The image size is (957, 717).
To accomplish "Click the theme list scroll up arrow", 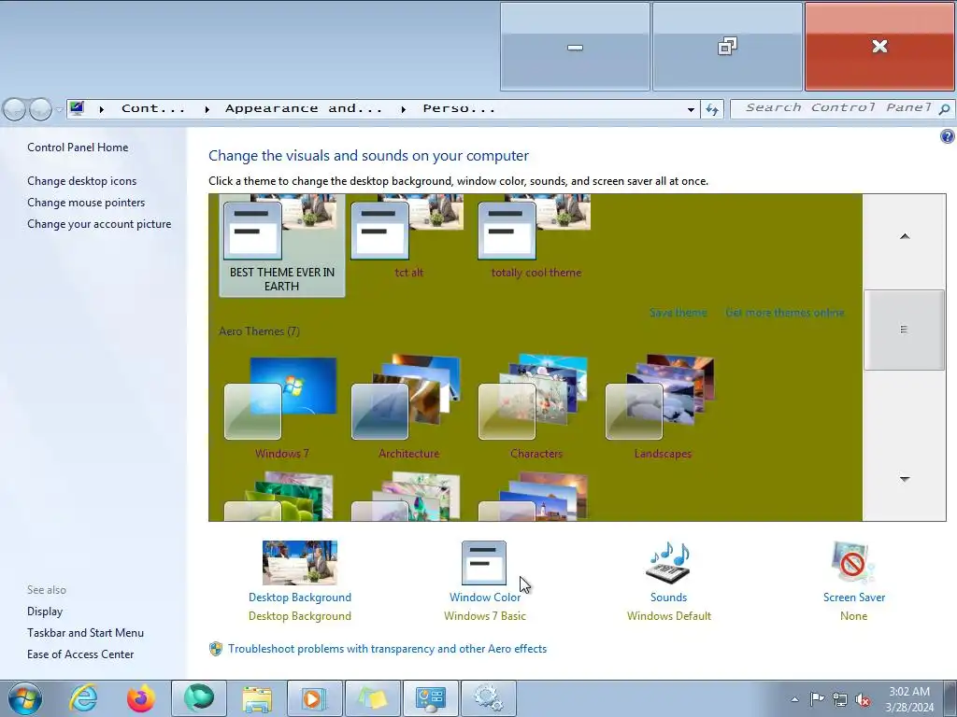I will pyautogui.click(x=905, y=236).
